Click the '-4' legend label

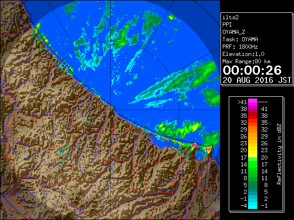click(x=243, y=206)
